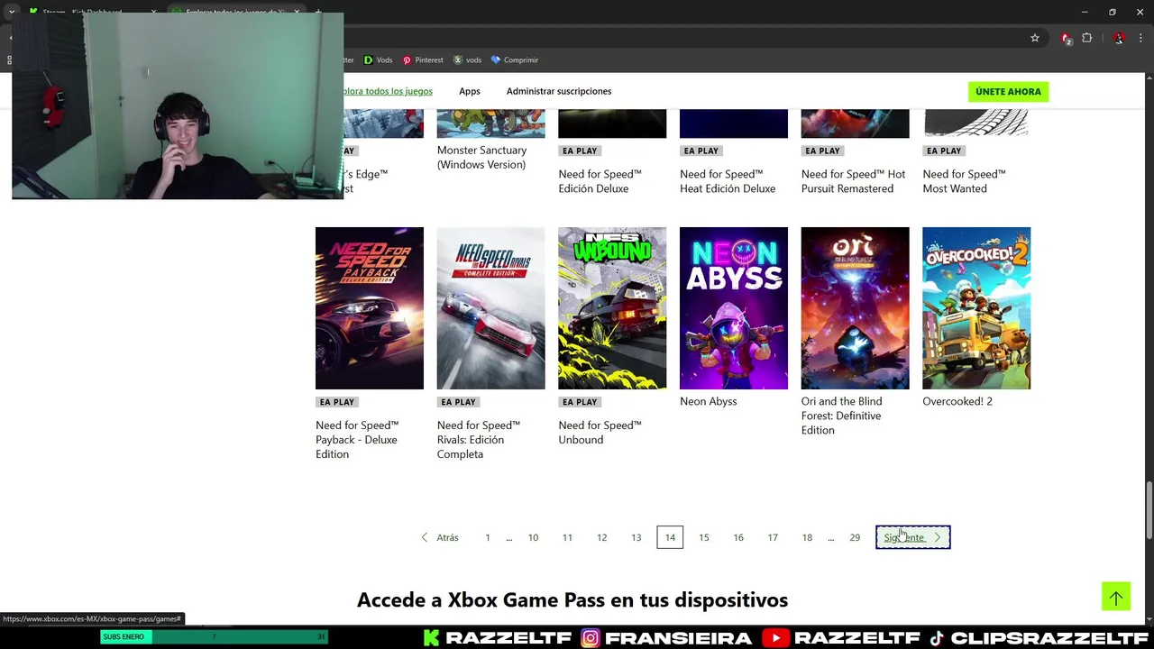Click EA PLAY badge above NFS Payback
1154x649 pixels.
337,402
